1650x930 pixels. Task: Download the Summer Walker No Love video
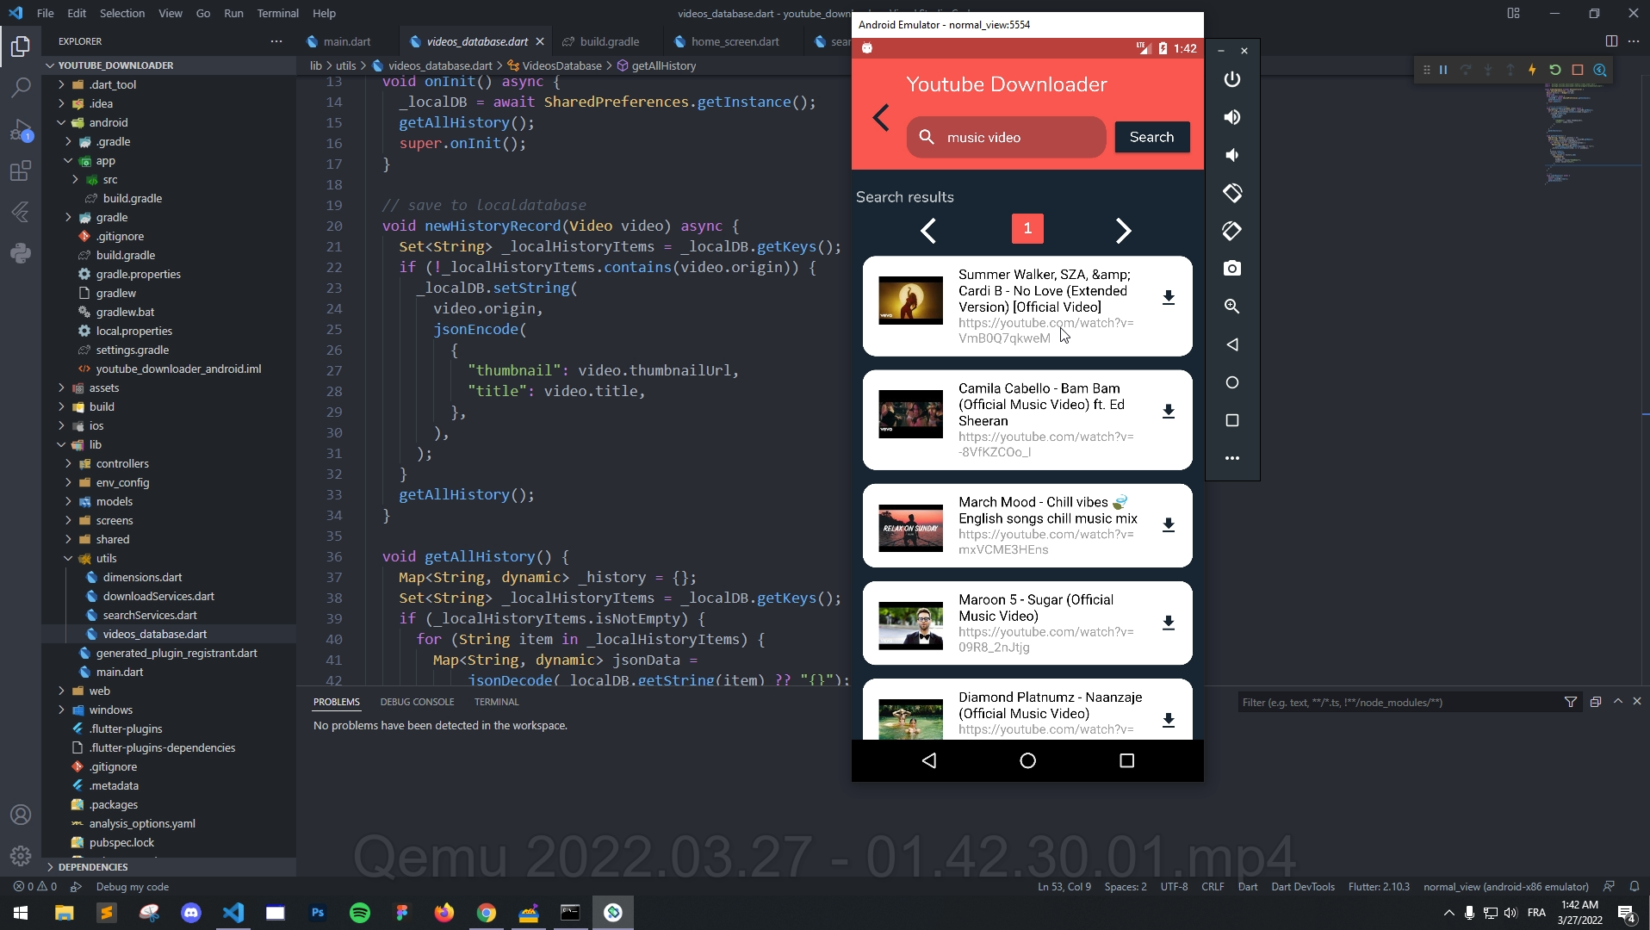coord(1169,298)
